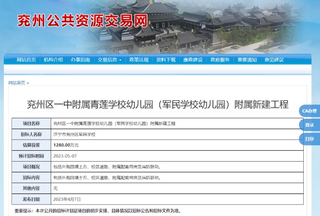Click the page title heading text
The width and height of the screenshot is (320, 216).
tap(157, 104)
